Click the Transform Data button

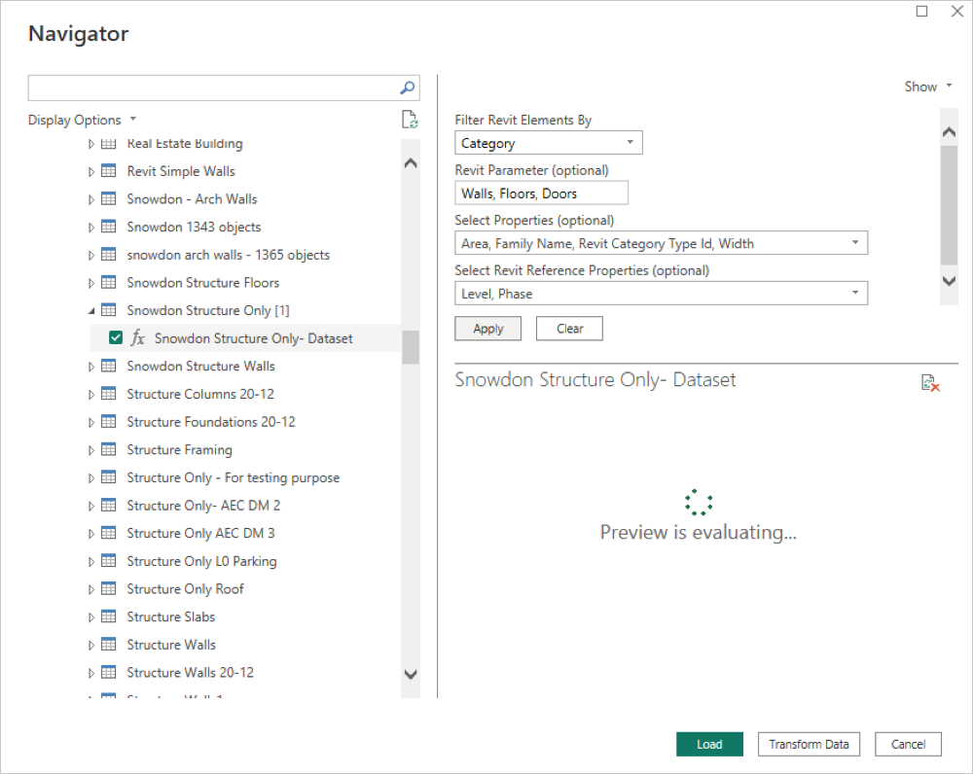pyautogui.click(x=809, y=744)
